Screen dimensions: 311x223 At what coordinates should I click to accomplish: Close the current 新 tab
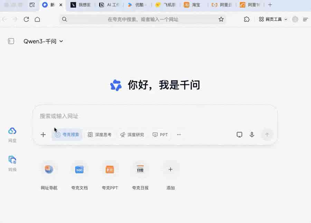point(61,5)
